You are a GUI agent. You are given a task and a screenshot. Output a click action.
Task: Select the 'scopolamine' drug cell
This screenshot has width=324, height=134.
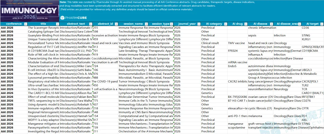point(237,128)
